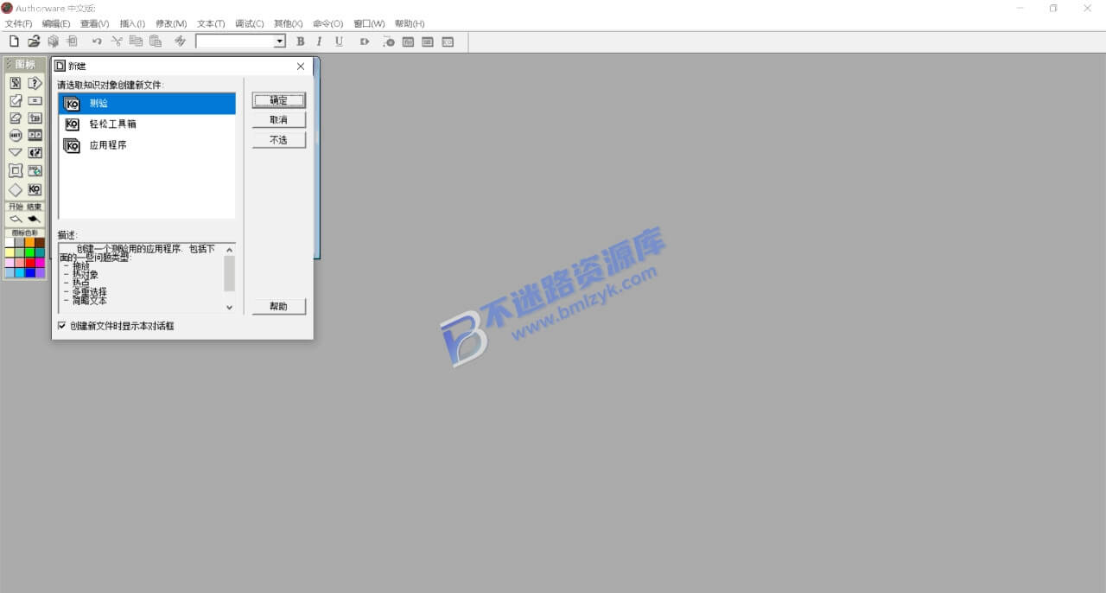The image size is (1106, 593).
Task: Click the 取消 button
Action: (x=279, y=120)
